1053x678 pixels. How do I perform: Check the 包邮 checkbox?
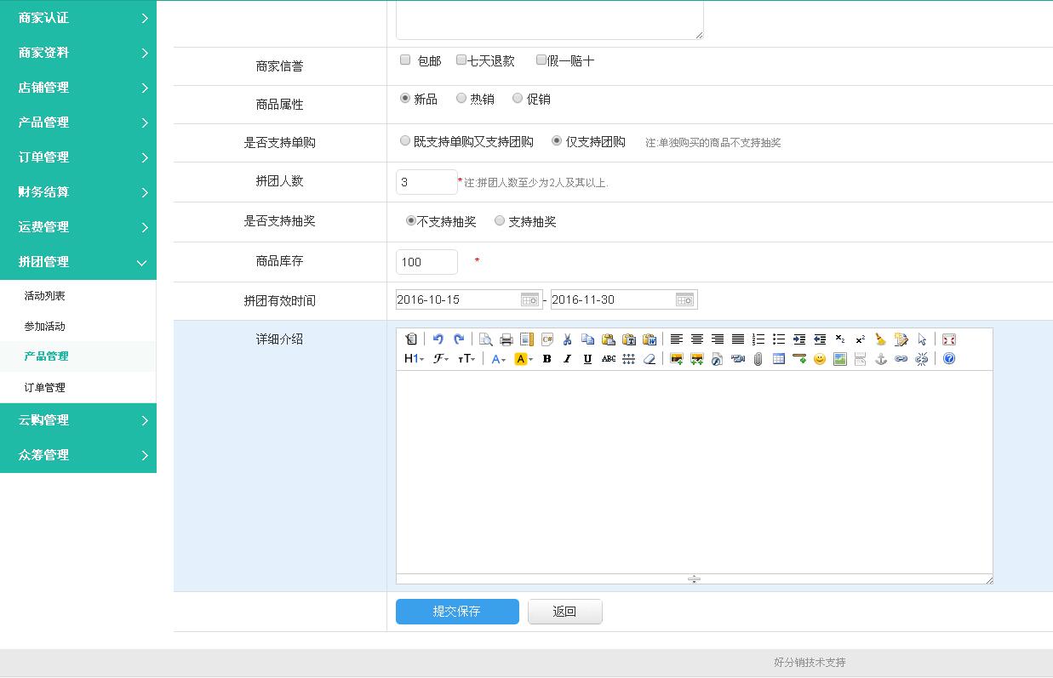(x=405, y=60)
